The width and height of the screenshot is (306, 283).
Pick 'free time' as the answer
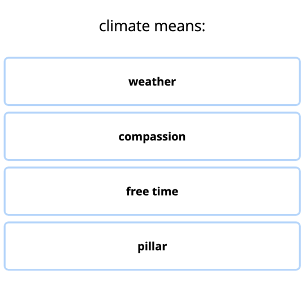point(152,191)
